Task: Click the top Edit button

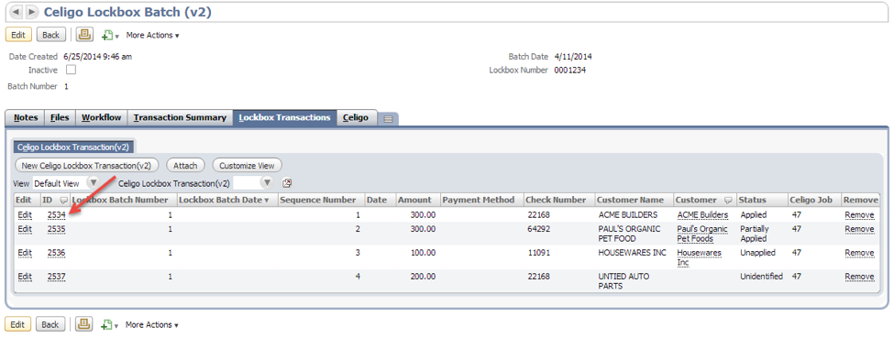Action: [18, 35]
